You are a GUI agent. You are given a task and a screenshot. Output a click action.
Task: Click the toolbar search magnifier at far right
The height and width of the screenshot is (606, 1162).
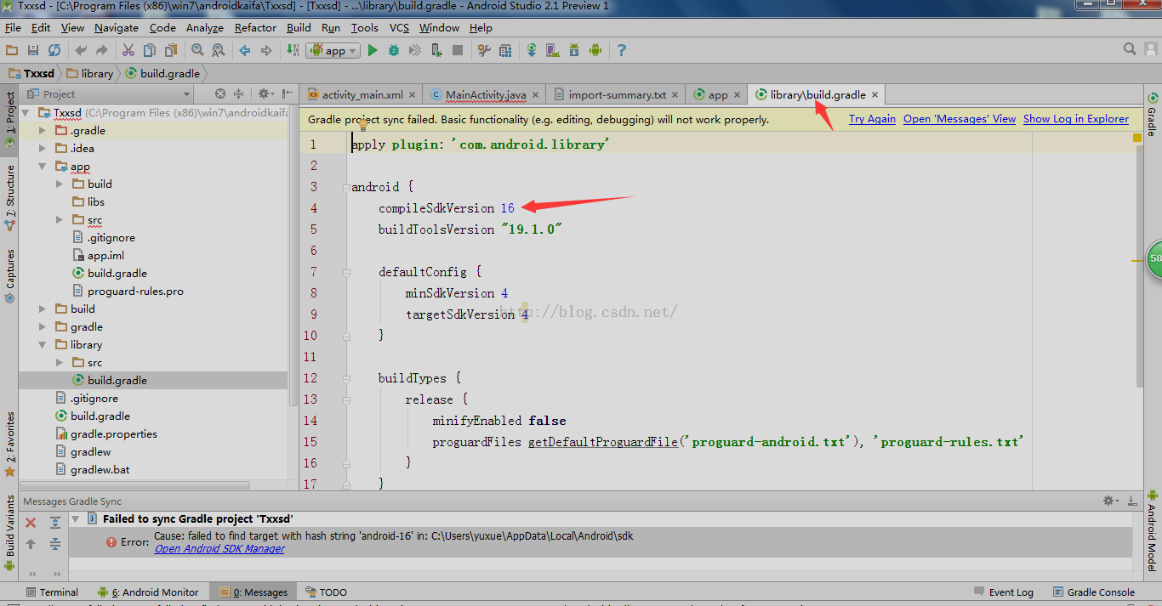[1130, 50]
